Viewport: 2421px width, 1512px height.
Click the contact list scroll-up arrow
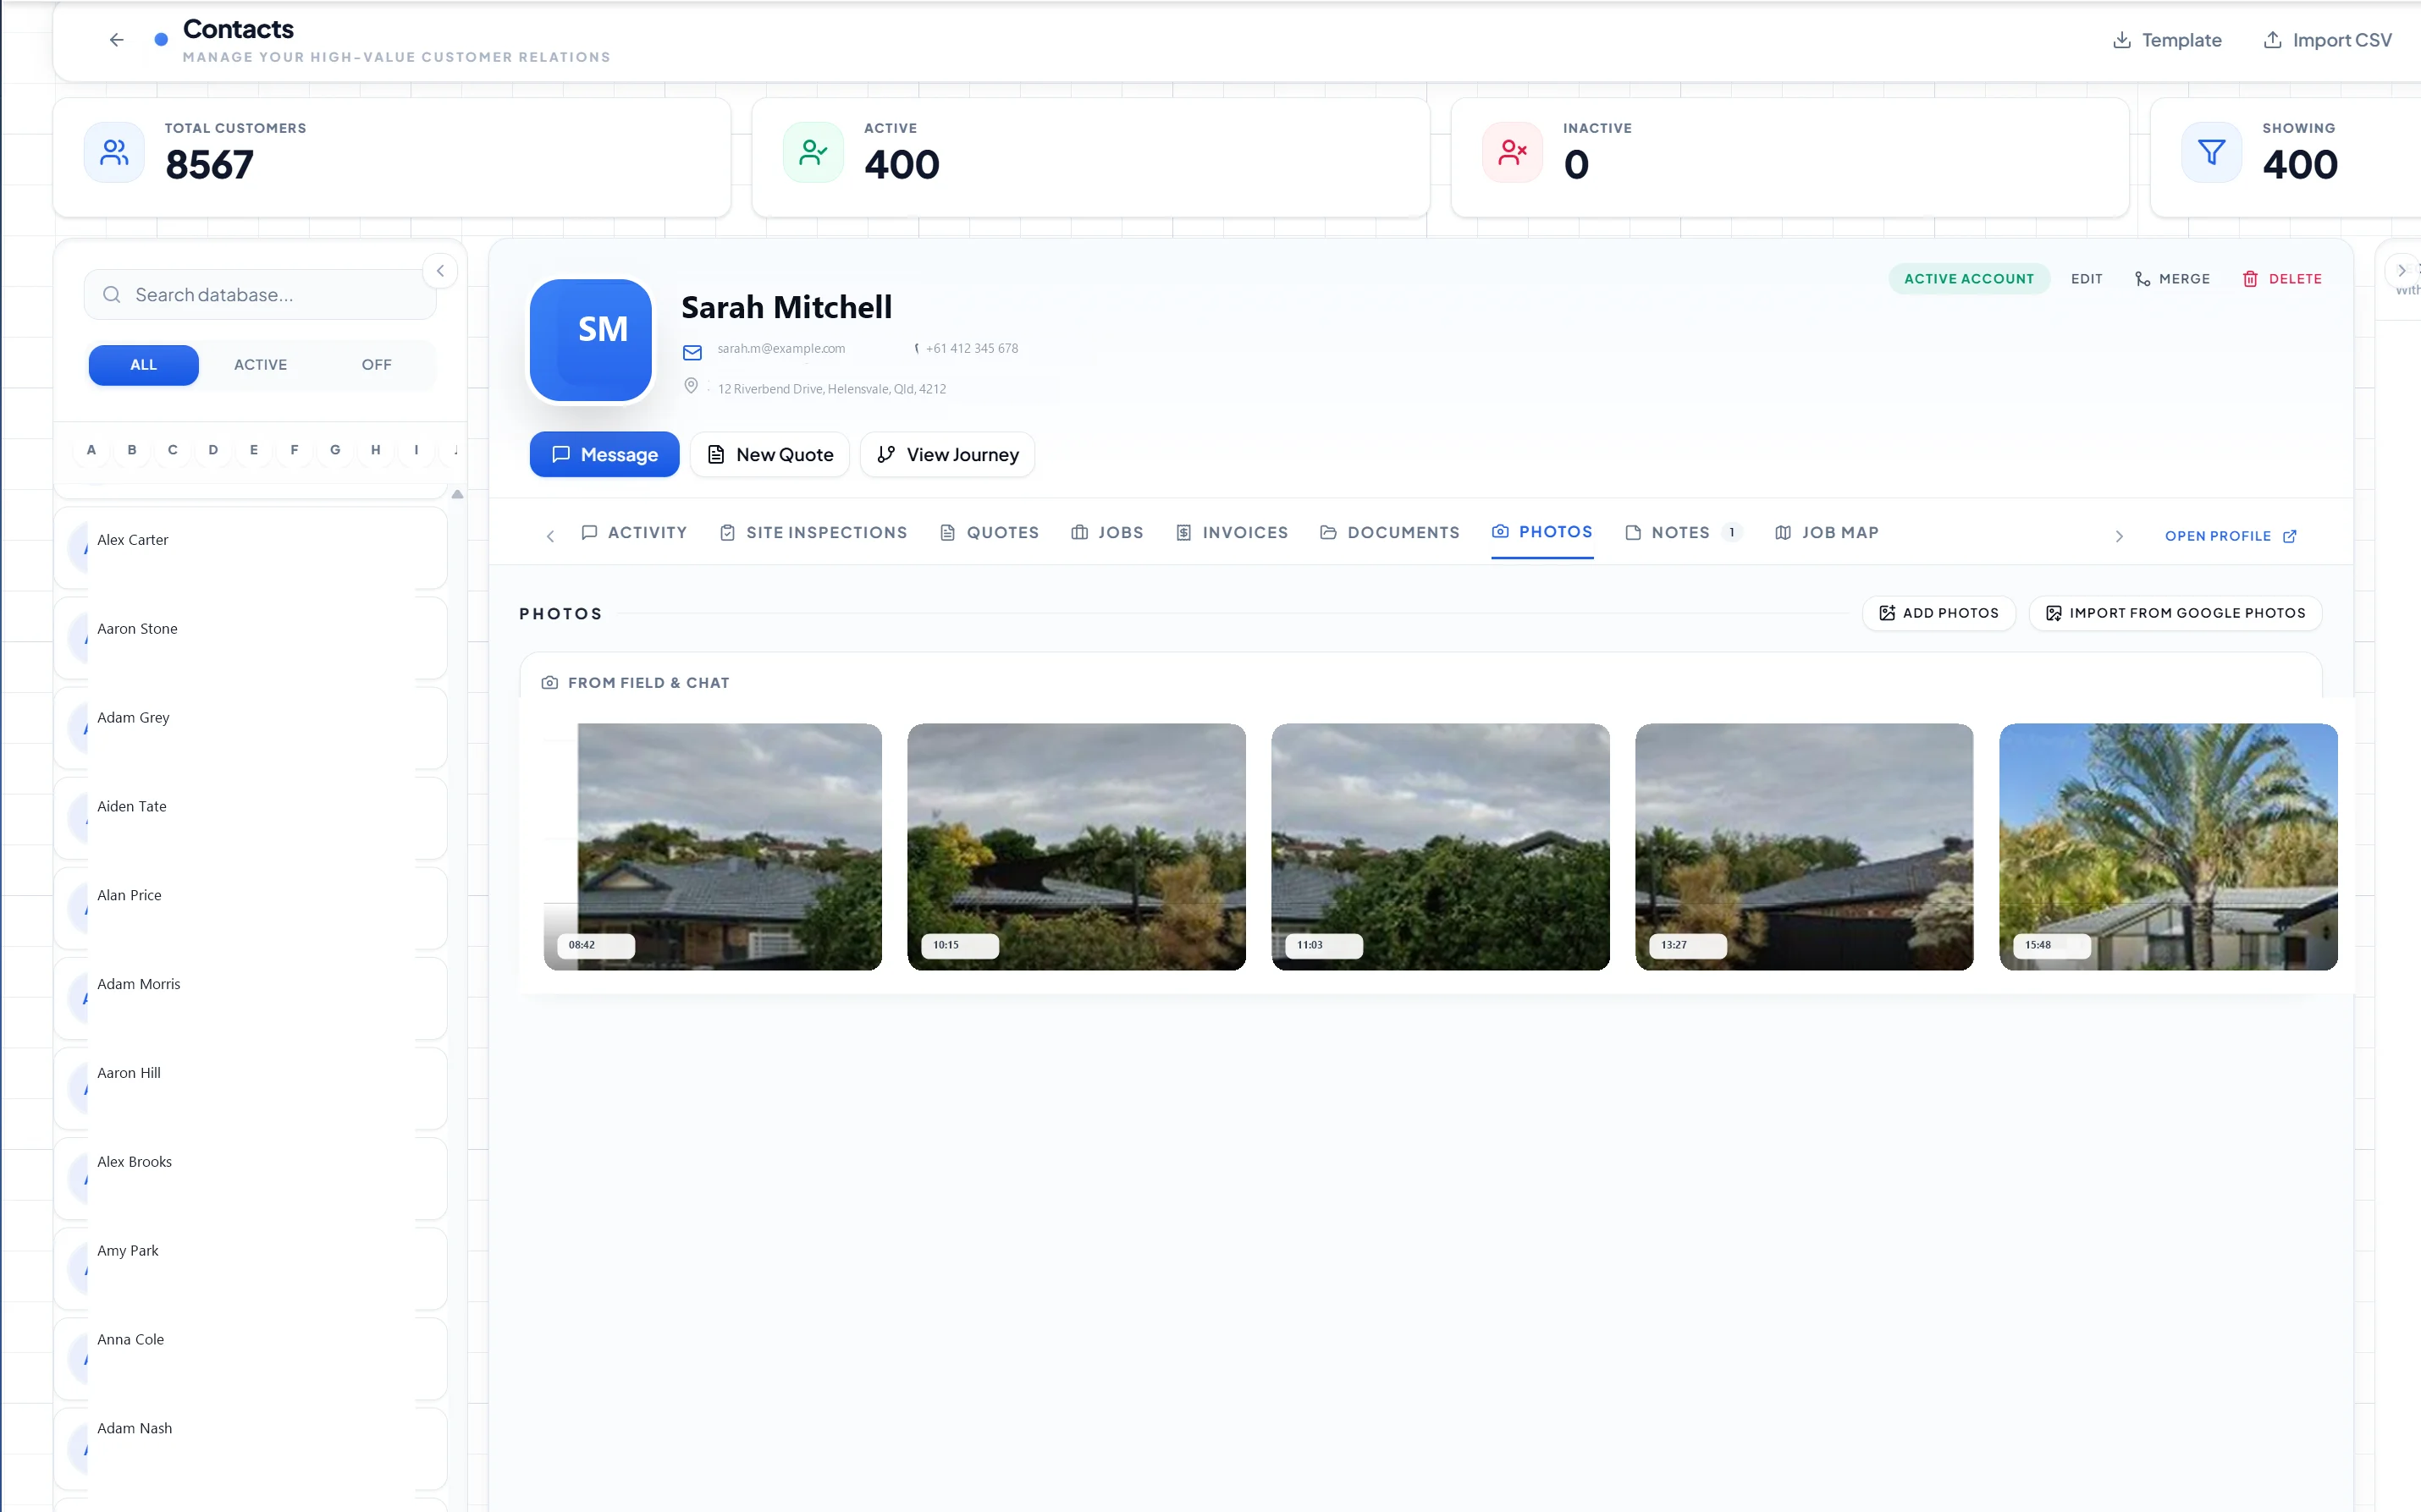[457, 494]
